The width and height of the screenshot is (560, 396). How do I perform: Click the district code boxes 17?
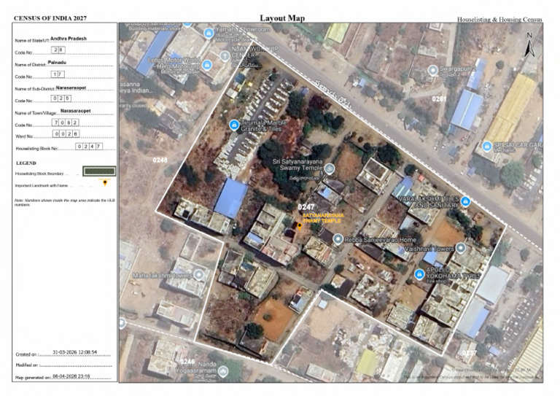coord(58,74)
